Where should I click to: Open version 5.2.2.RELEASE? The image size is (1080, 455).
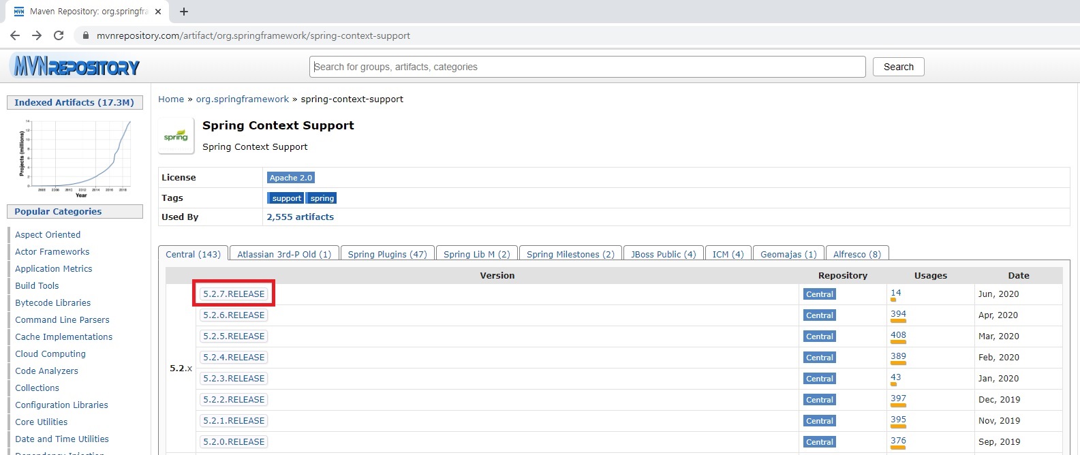click(234, 400)
